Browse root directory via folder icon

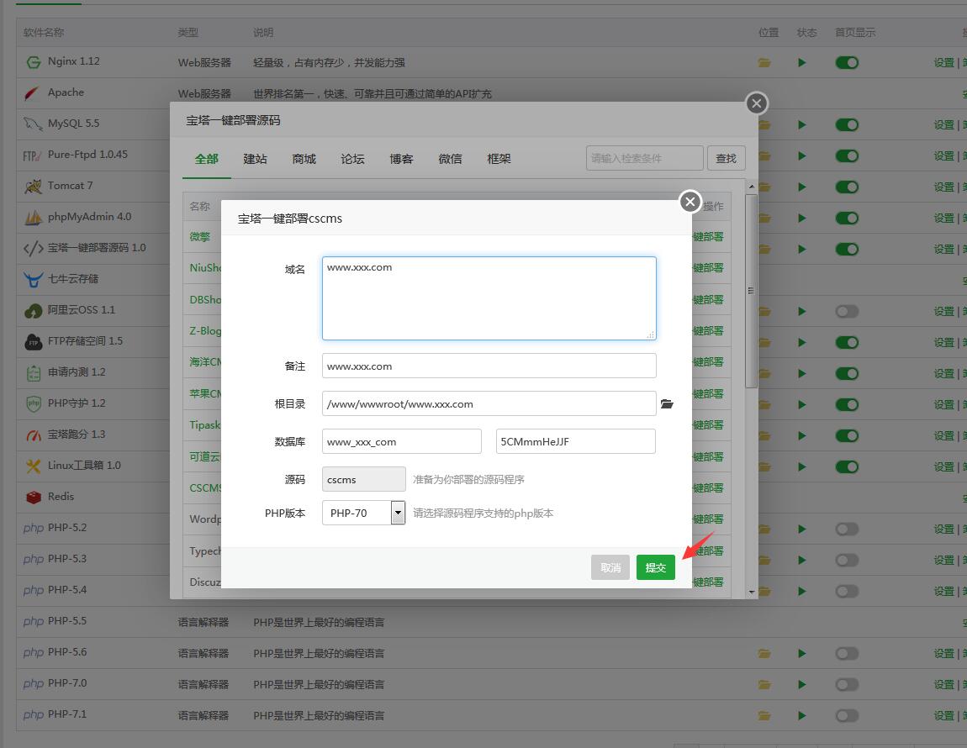(x=667, y=404)
